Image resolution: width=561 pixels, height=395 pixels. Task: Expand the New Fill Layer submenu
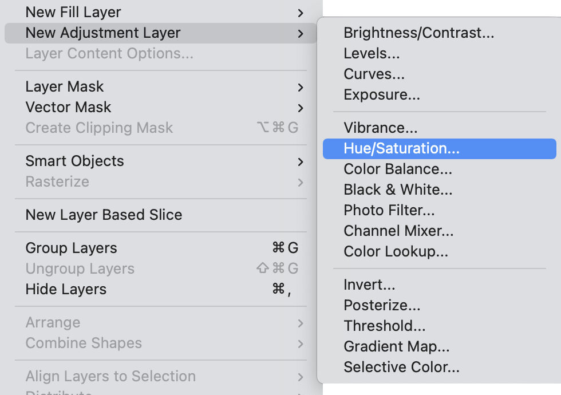[73, 12]
